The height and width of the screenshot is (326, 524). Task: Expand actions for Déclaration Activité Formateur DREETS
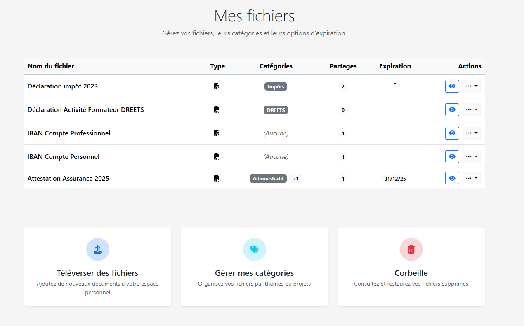click(x=472, y=109)
